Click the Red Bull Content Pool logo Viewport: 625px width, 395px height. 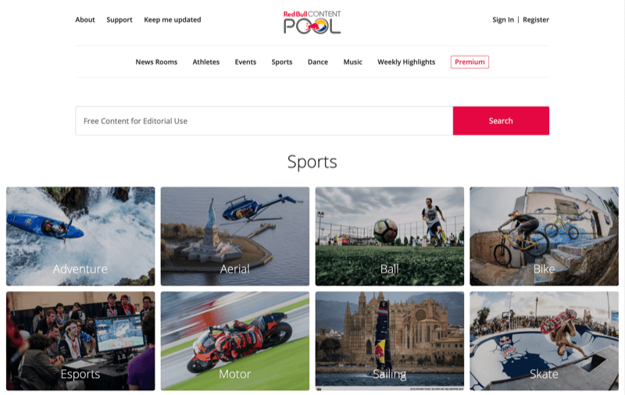312,23
